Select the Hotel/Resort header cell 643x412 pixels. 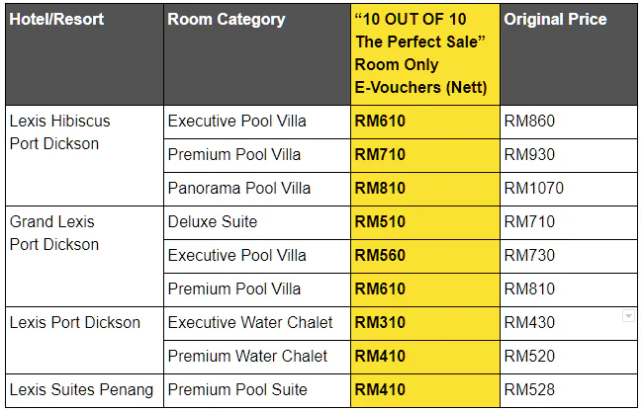pos(84,54)
